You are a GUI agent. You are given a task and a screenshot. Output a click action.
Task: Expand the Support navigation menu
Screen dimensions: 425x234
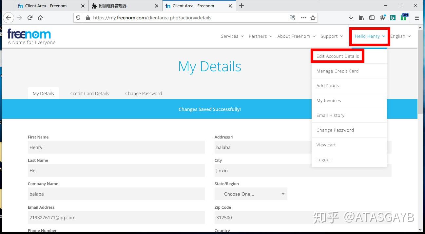332,36
